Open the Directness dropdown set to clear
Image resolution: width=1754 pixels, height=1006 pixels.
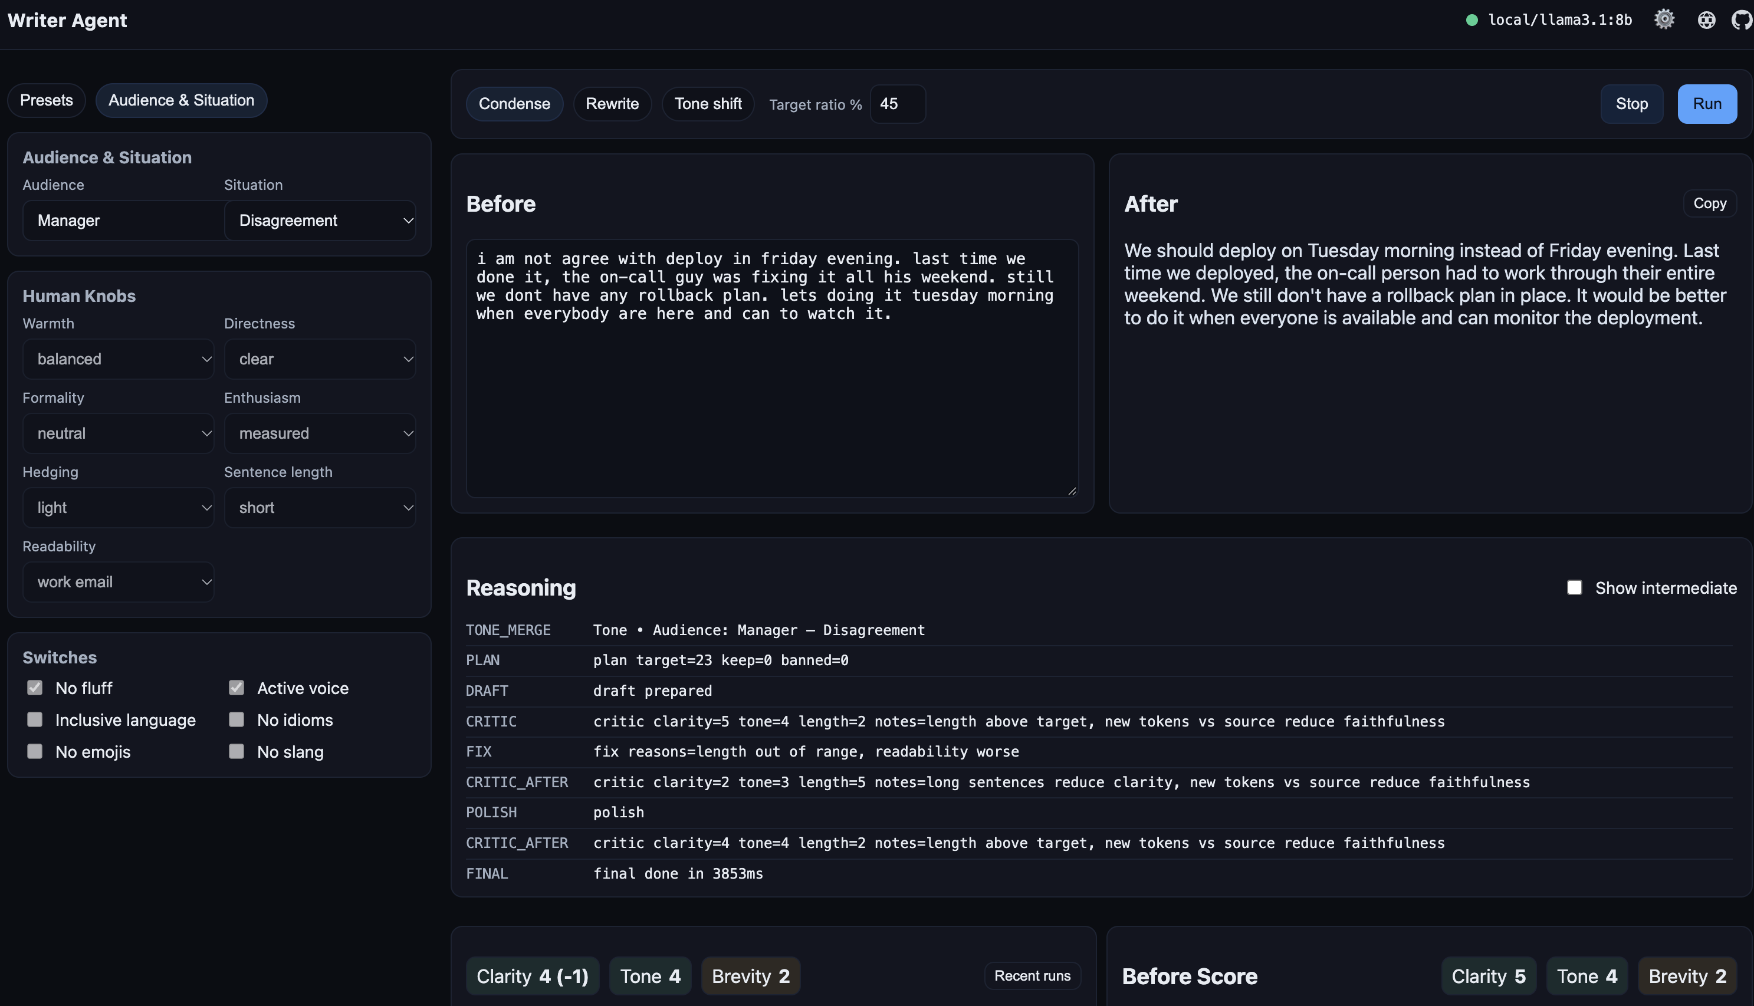(320, 359)
